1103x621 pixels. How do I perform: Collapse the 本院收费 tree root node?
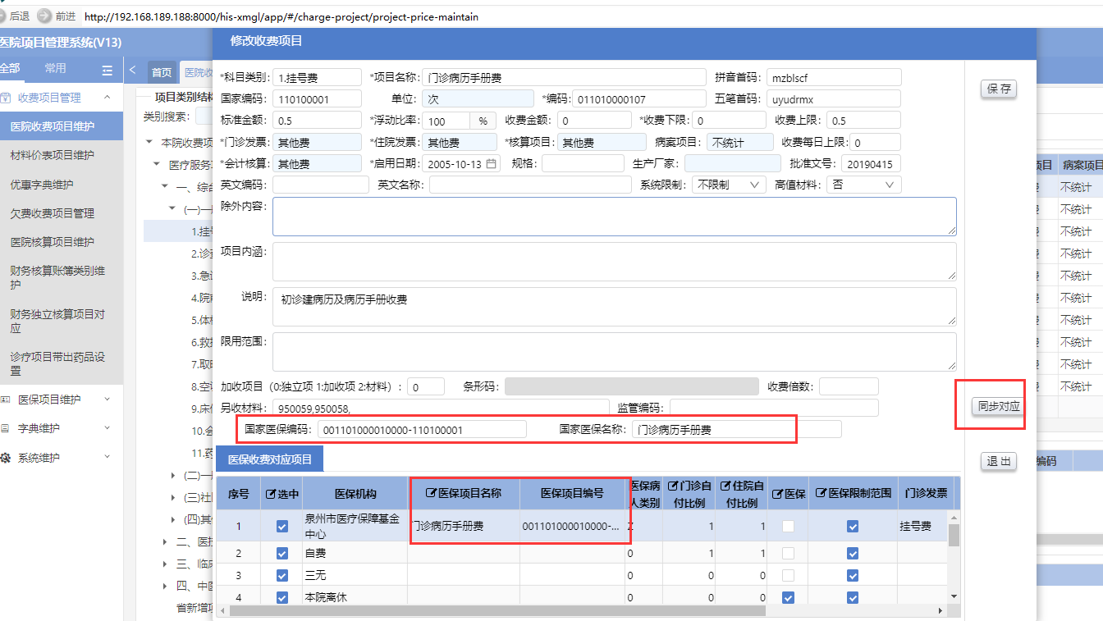click(x=149, y=142)
